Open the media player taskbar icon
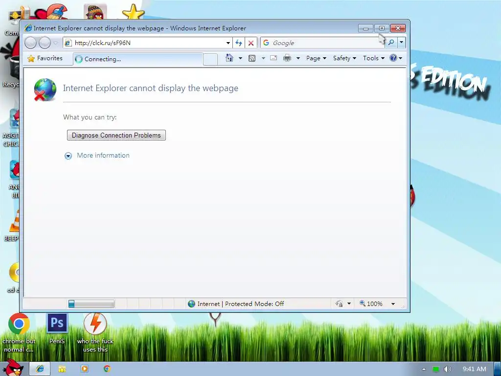Viewport: 501px width, 376px height. pos(84,369)
